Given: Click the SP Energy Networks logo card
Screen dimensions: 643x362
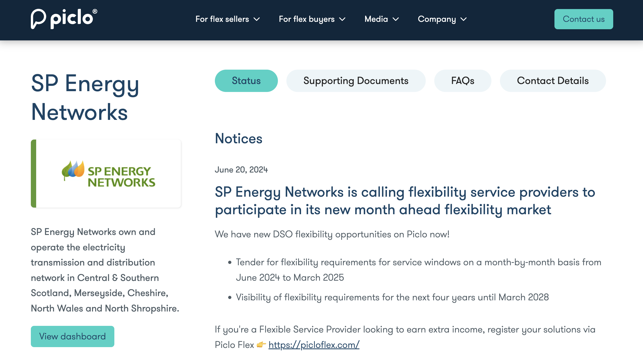Looking at the screenshot, I should pyautogui.click(x=106, y=174).
